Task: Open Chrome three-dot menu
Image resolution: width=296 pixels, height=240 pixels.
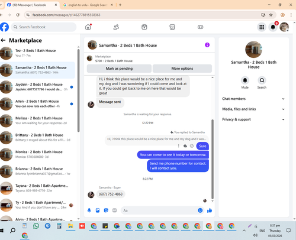Action: 291,15
